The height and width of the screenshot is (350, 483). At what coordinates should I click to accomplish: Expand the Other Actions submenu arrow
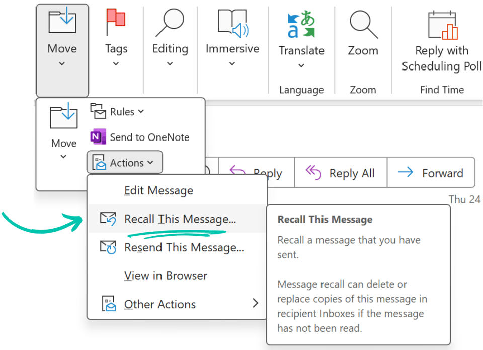(256, 304)
